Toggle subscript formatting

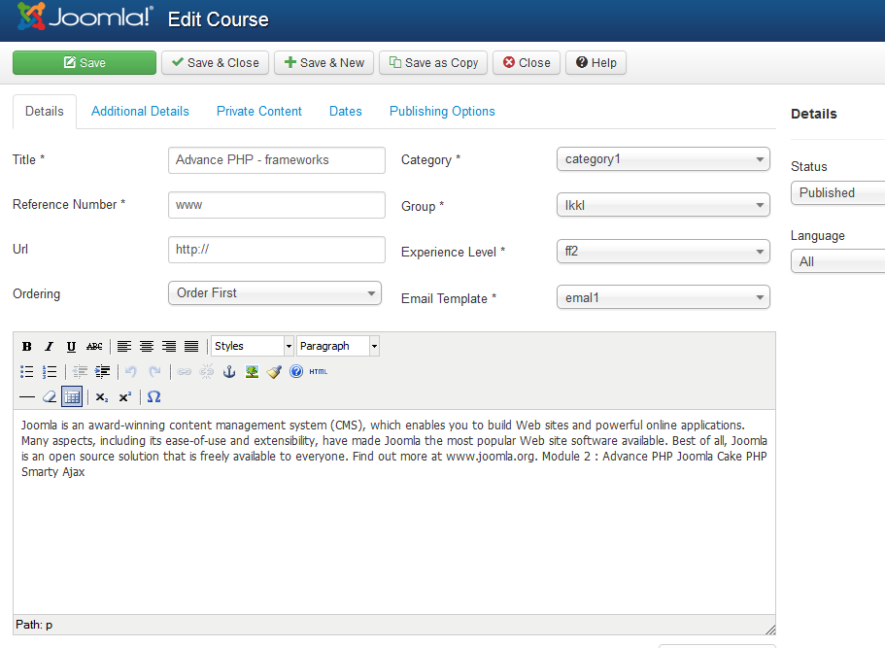102,397
